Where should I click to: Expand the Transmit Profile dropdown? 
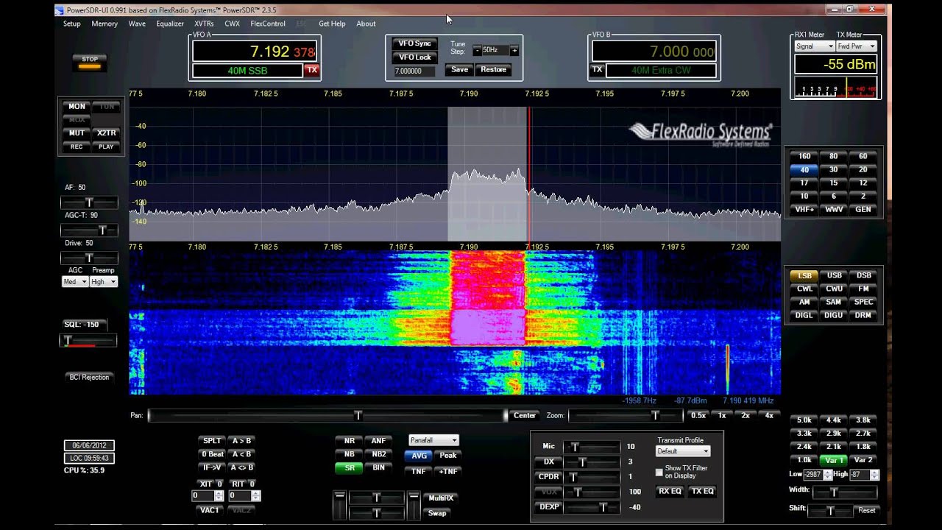click(x=683, y=451)
